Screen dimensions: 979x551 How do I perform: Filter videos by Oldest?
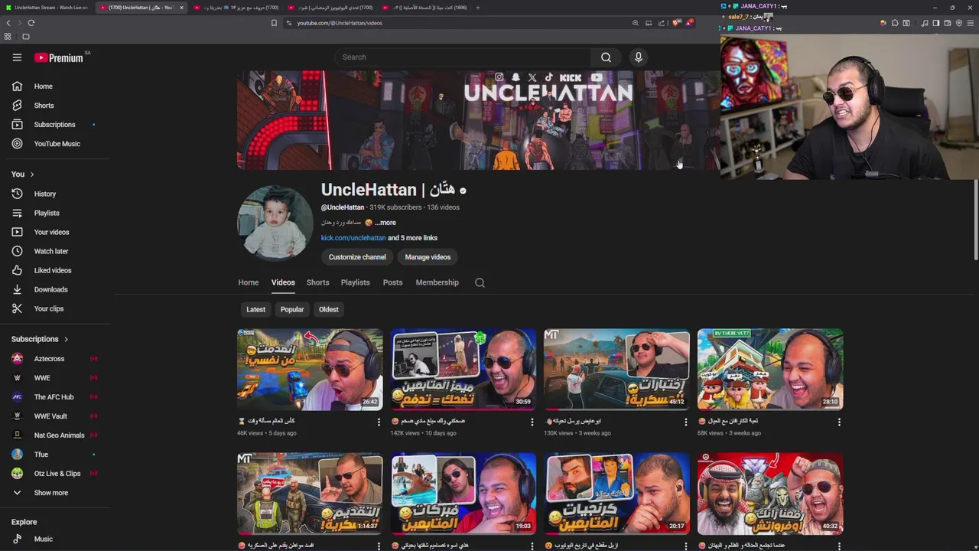(329, 309)
